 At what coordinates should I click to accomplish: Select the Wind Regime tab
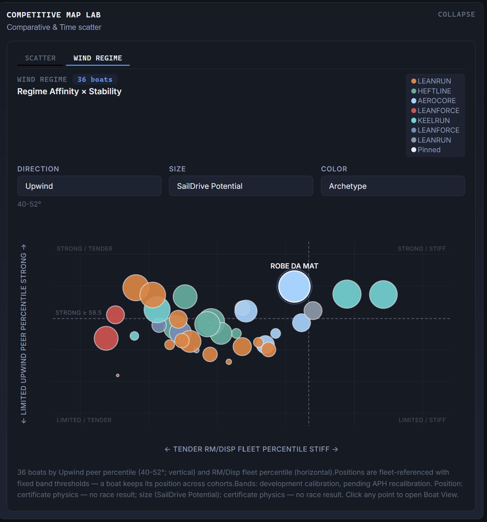click(98, 58)
